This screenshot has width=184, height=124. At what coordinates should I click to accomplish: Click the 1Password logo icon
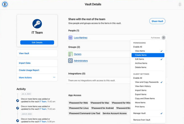[x=4, y=4]
